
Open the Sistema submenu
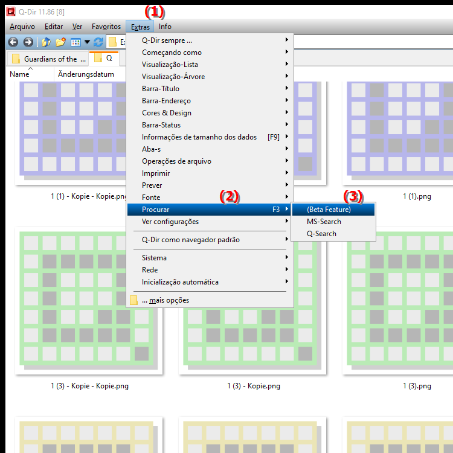tap(210, 258)
